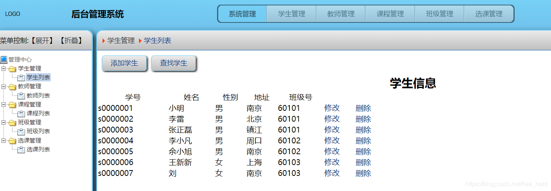This screenshot has width=551, height=191.
Task: Click the 教师管理 folder icon
Action: pyautogui.click(x=12, y=87)
